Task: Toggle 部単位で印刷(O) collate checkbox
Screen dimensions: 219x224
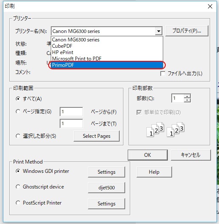Action: pyautogui.click(x=139, y=112)
